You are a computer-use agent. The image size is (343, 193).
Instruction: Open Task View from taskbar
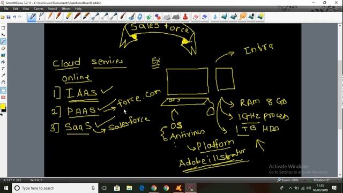click(x=105, y=188)
